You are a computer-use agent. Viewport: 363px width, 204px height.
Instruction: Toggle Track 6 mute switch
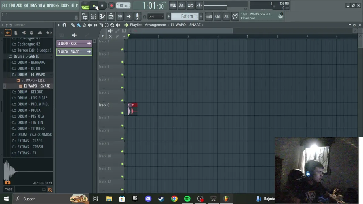point(122,113)
